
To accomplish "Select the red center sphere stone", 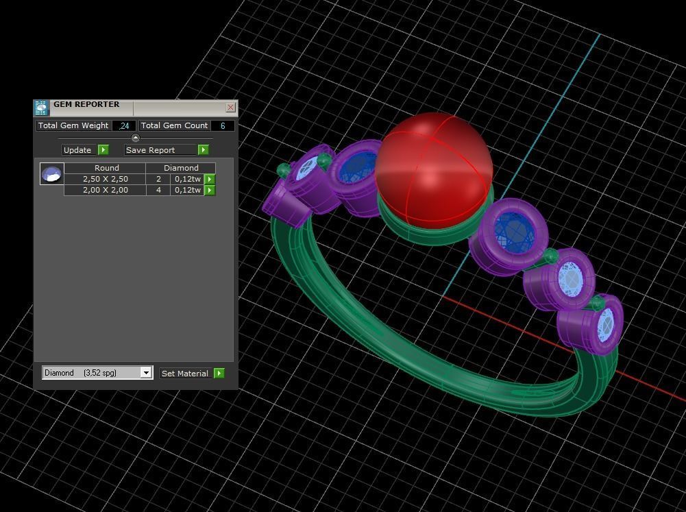I will tap(434, 171).
